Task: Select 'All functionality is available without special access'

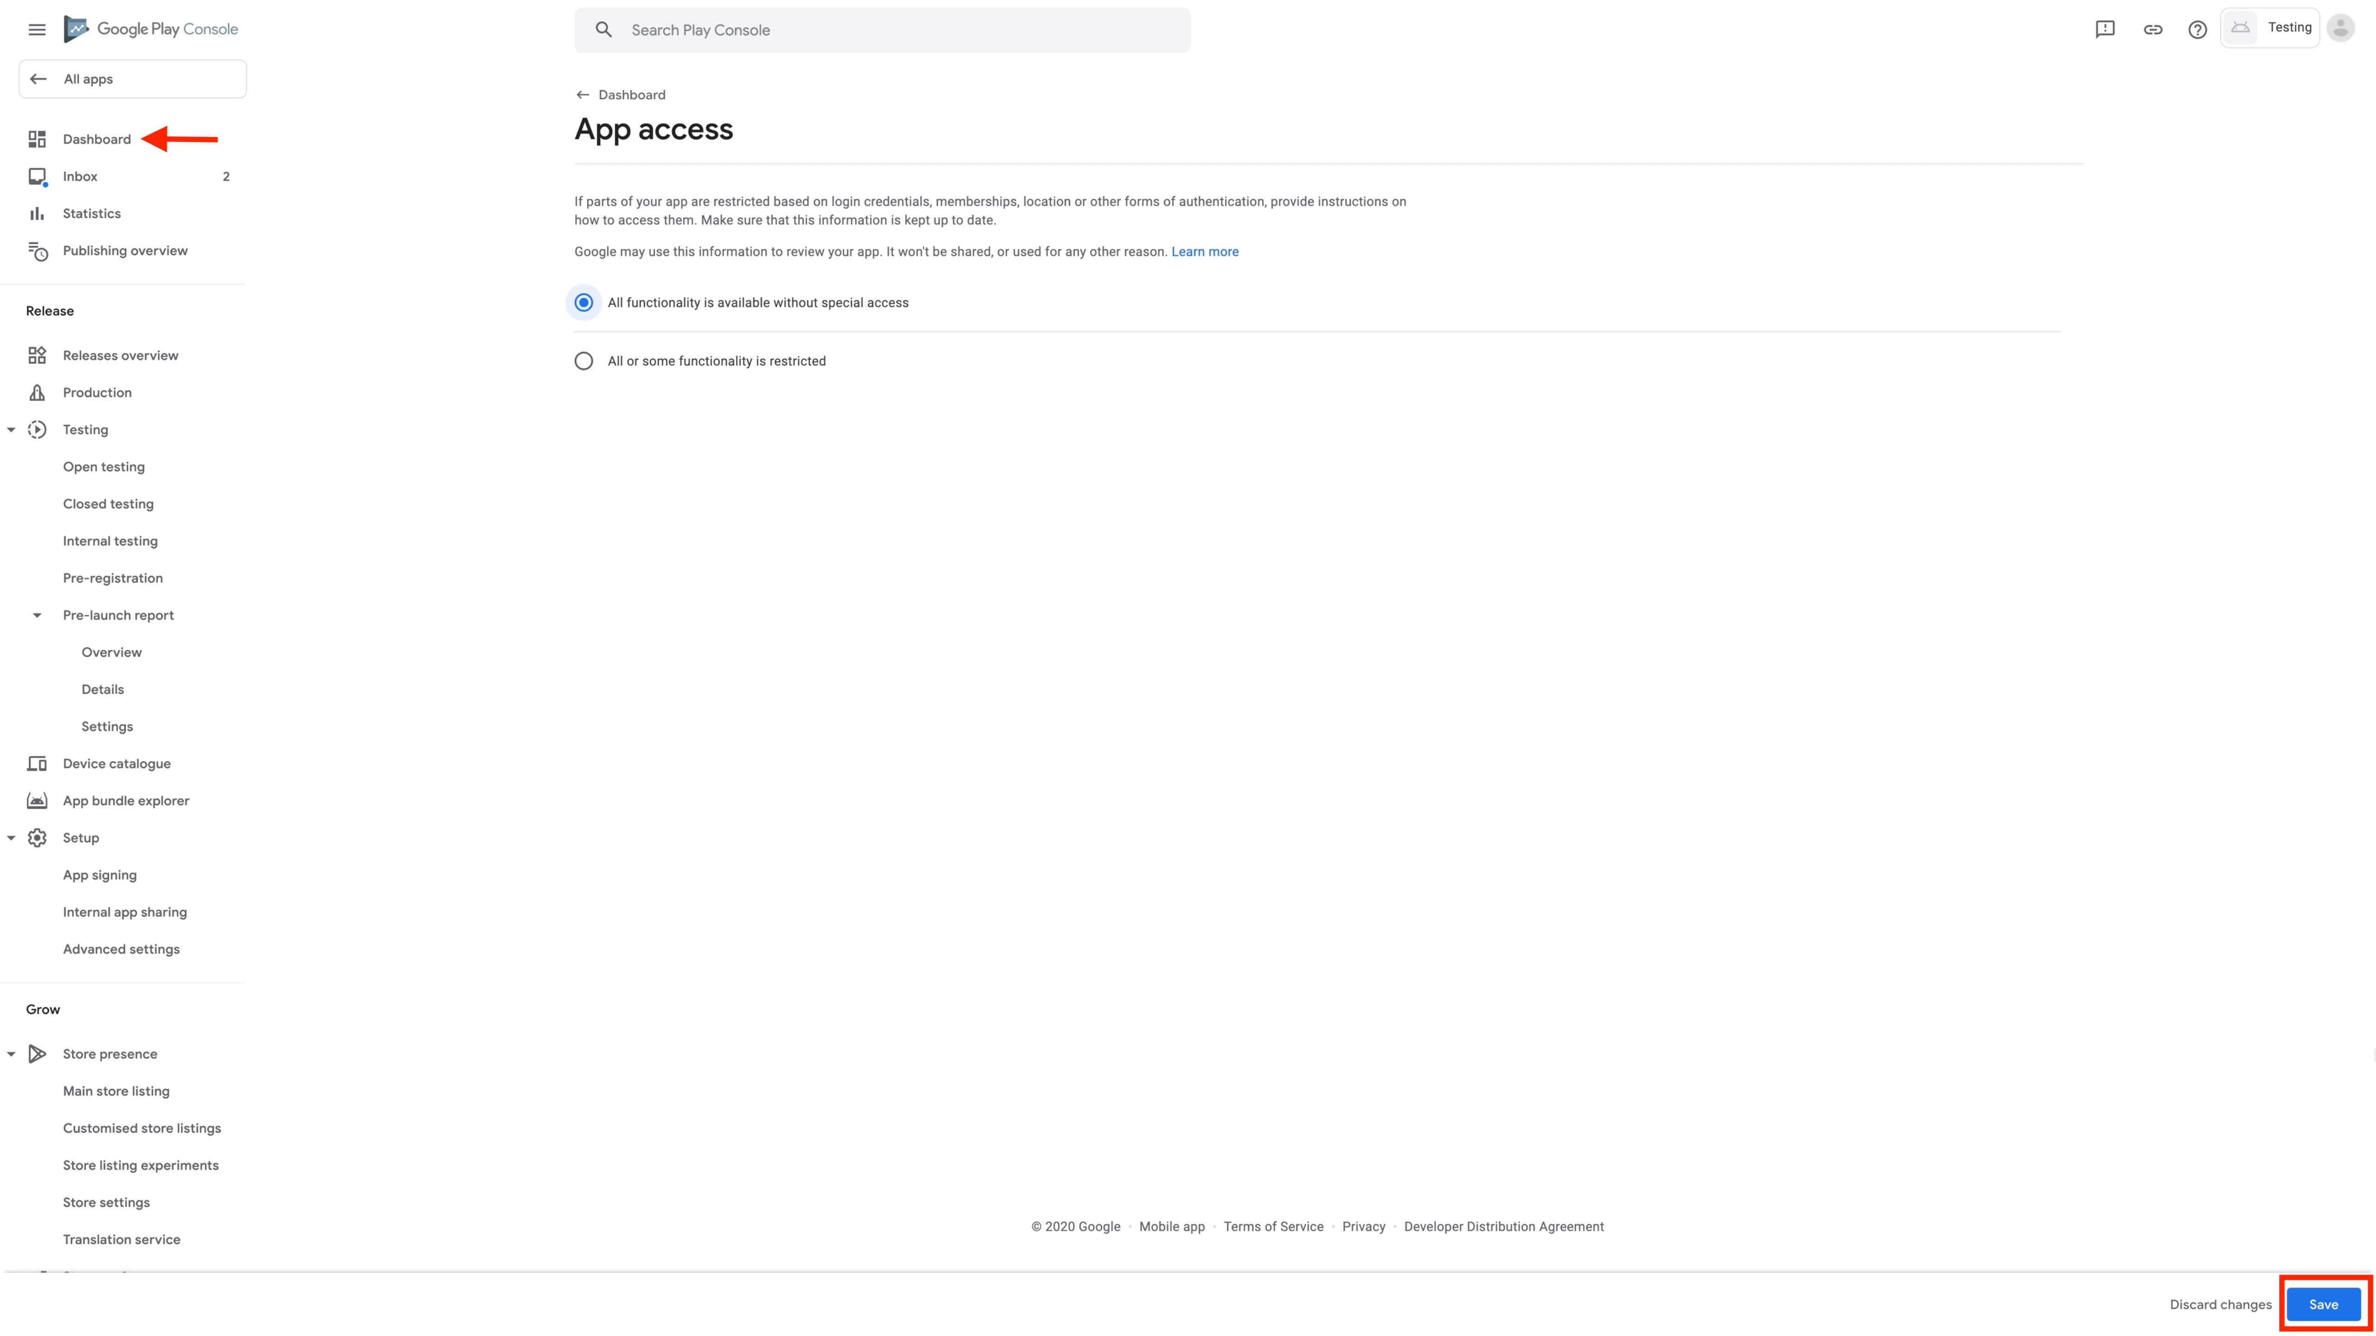Action: click(584, 302)
